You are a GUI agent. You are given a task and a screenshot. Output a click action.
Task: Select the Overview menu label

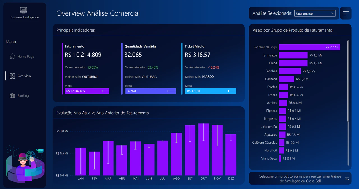(24, 76)
